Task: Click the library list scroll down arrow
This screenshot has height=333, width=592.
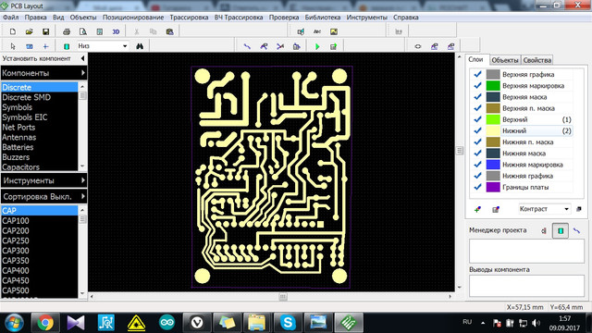Action: point(82,166)
